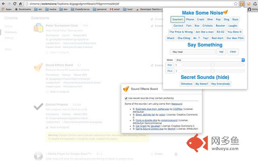Viewport: 258px width, 161px height.
Task: Toggle Enabled for Sound Effects Board extension
Action: coord(152,65)
